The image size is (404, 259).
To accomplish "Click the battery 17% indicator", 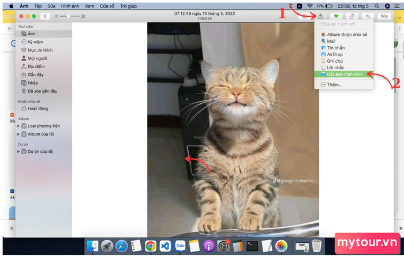I will coord(324,6).
